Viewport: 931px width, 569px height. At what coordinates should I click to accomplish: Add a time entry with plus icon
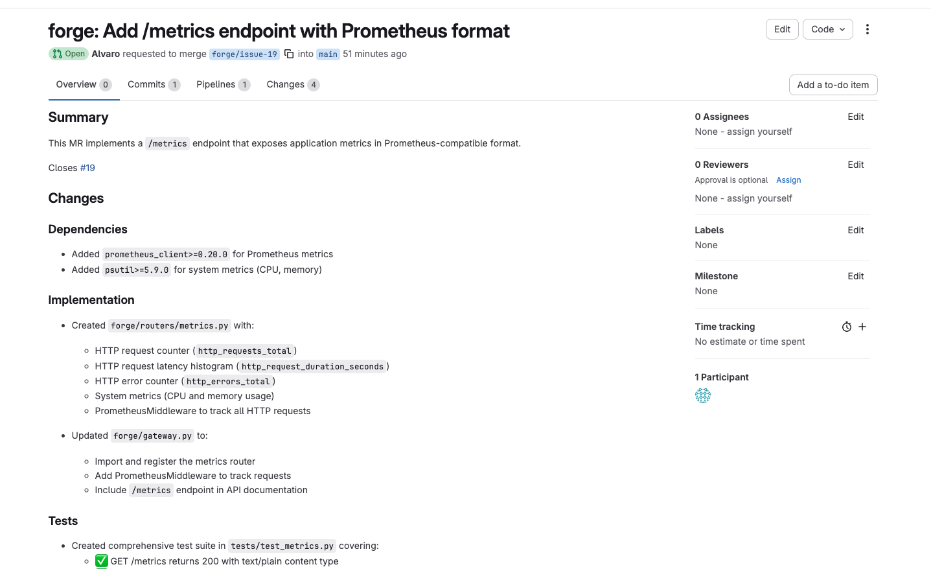tap(862, 327)
